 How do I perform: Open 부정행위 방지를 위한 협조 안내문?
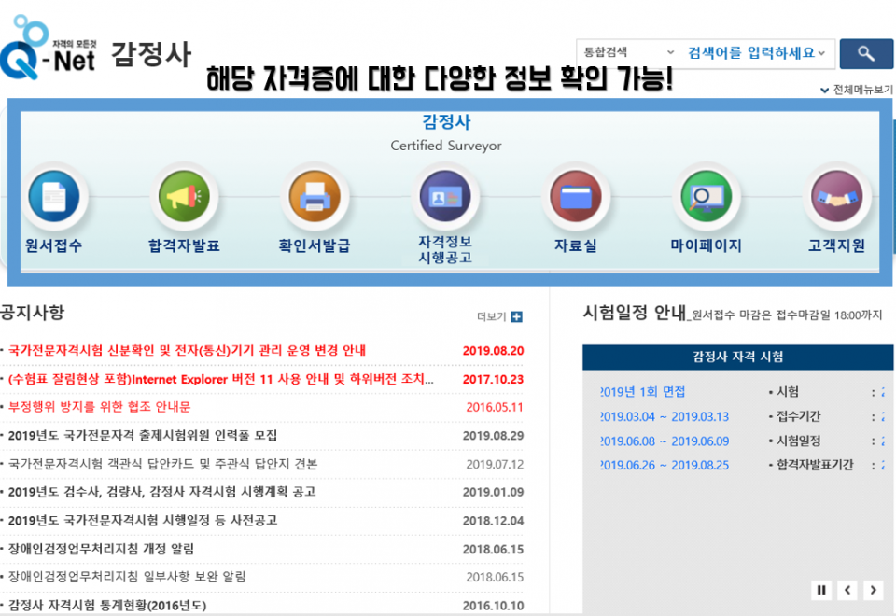pos(99,407)
